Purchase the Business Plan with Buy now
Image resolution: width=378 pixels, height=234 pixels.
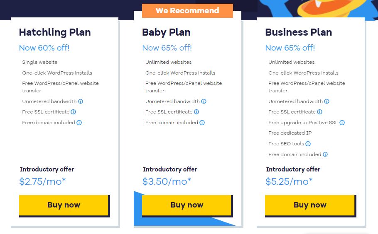click(x=310, y=205)
